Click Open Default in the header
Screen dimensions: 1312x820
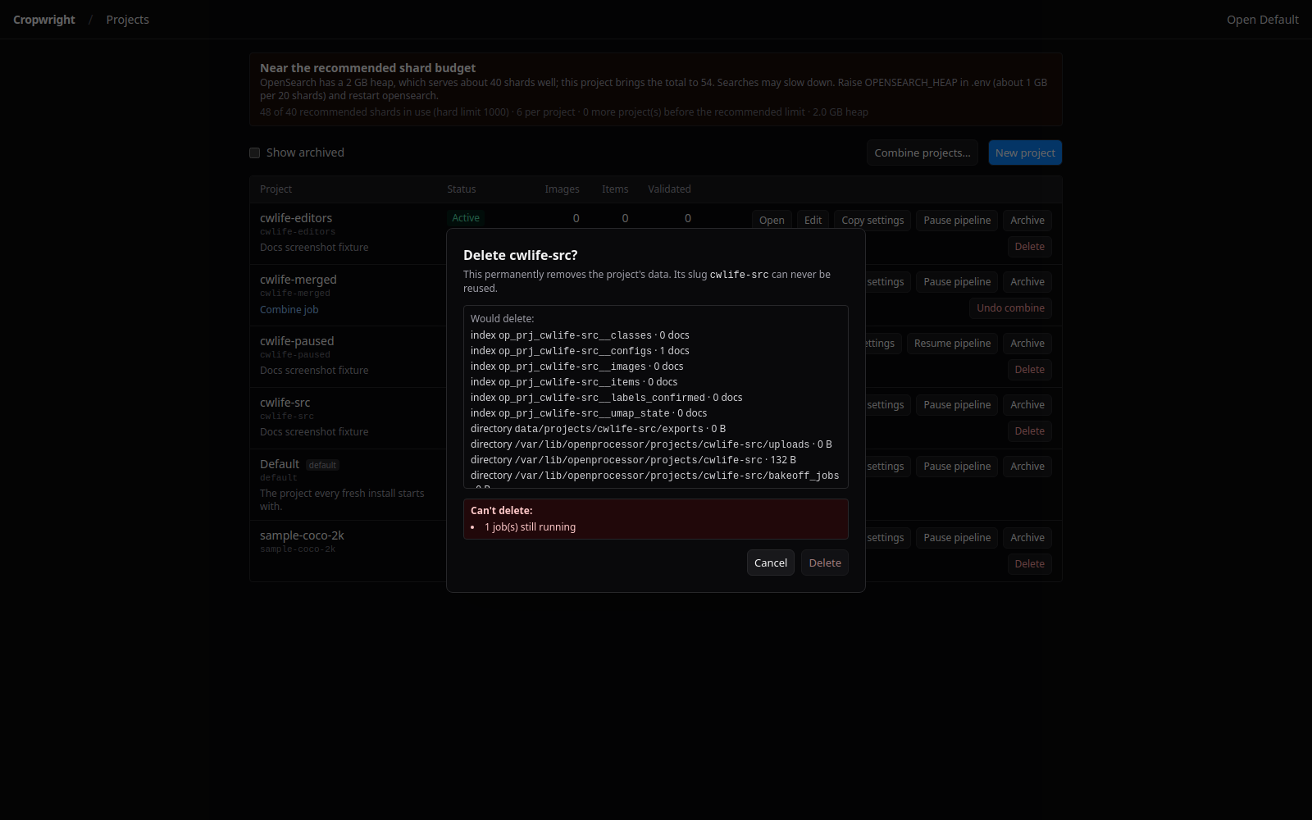pos(1262,20)
